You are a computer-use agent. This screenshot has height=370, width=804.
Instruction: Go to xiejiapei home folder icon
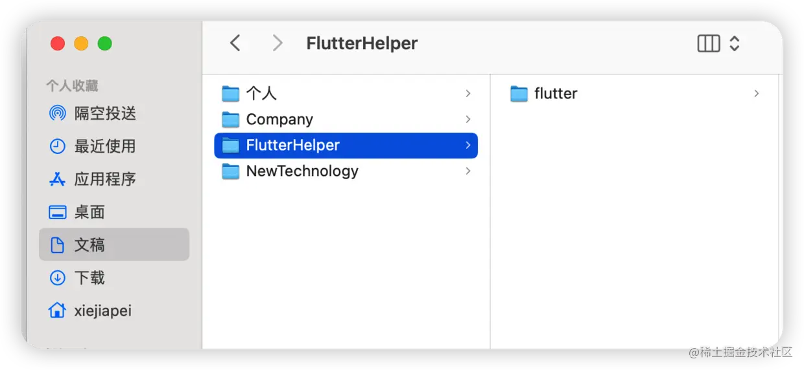click(x=58, y=311)
